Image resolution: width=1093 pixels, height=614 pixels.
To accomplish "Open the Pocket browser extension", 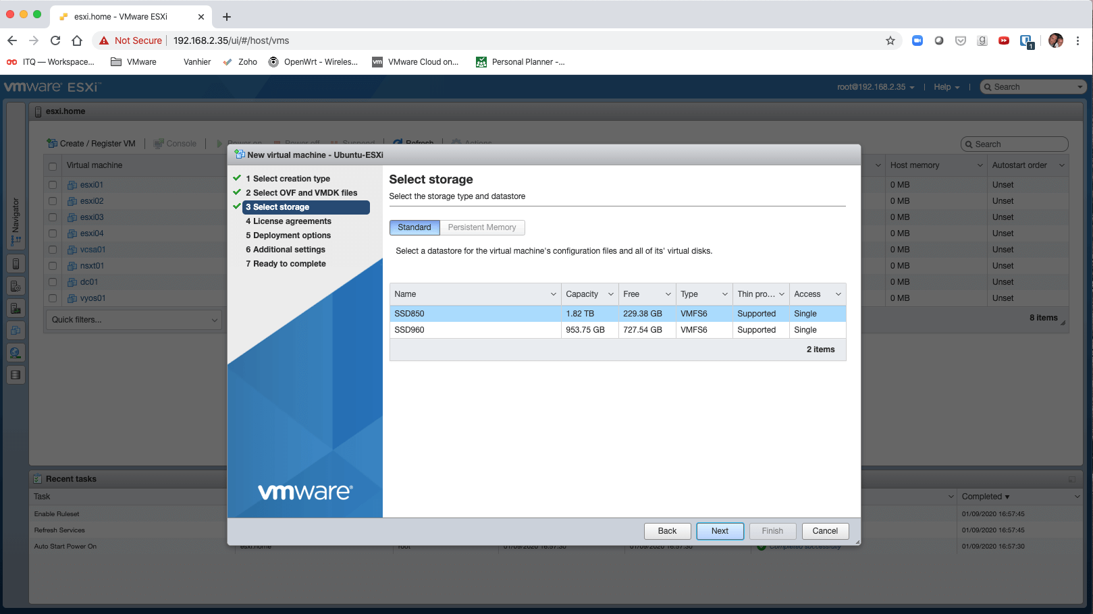I will point(961,40).
